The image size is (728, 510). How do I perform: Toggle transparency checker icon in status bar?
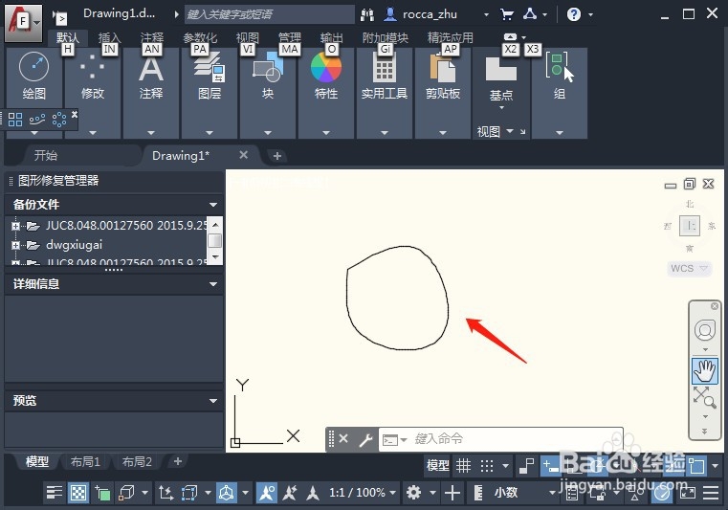78,493
